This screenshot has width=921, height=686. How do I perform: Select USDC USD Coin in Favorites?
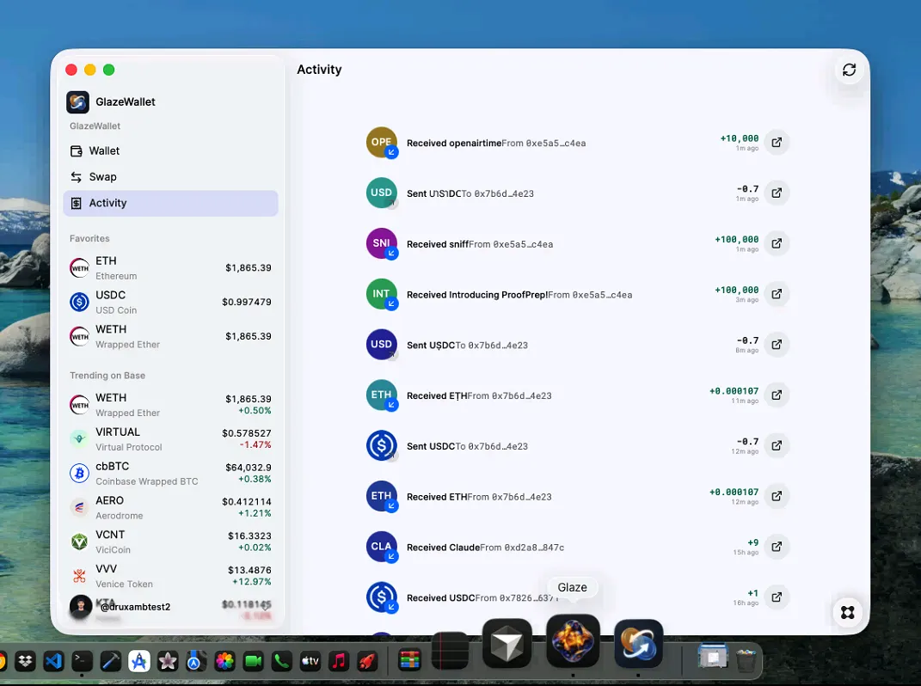coord(170,302)
